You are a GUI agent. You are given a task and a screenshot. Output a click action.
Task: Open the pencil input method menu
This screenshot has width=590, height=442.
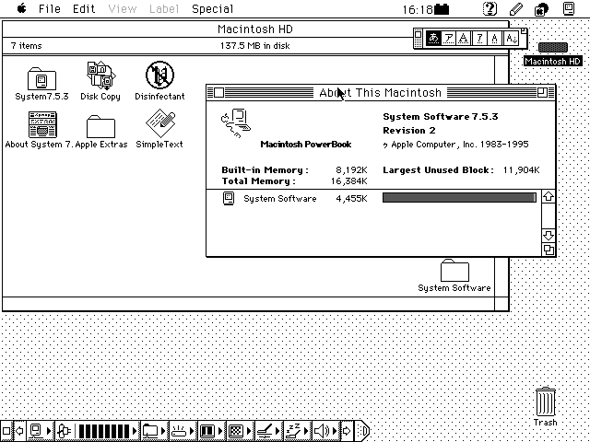[x=516, y=8]
